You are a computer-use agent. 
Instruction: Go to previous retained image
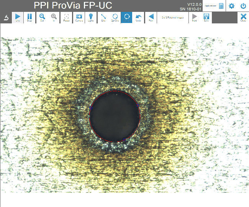point(151,18)
